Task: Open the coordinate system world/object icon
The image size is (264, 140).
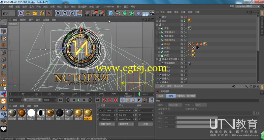Action: [79, 13]
